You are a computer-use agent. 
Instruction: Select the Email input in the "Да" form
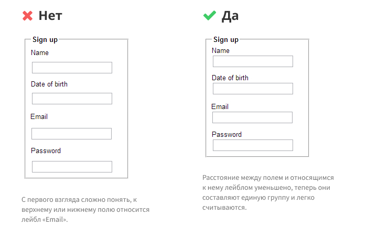252,117
